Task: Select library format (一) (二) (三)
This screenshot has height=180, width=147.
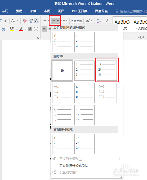Action: 107,93
